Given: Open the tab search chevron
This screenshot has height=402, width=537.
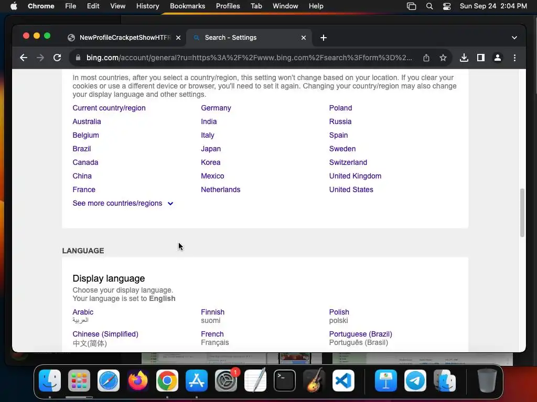Looking at the screenshot, I should tap(514, 38).
